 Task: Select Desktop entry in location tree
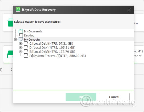tap(29, 35)
